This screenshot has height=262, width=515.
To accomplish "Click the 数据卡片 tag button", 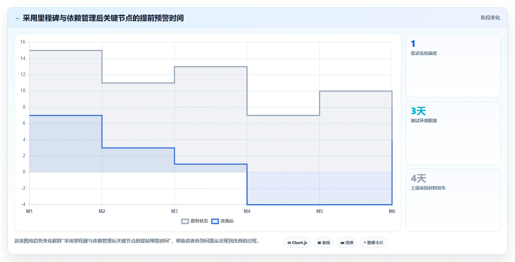I will pyautogui.click(x=373, y=243).
